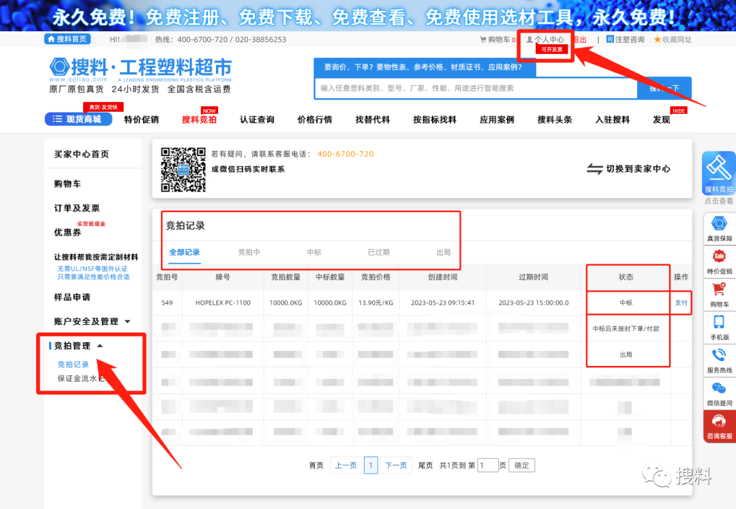Expand the 账户安全及管理 dropdown
The width and height of the screenshot is (736, 509).
click(x=127, y=322)
